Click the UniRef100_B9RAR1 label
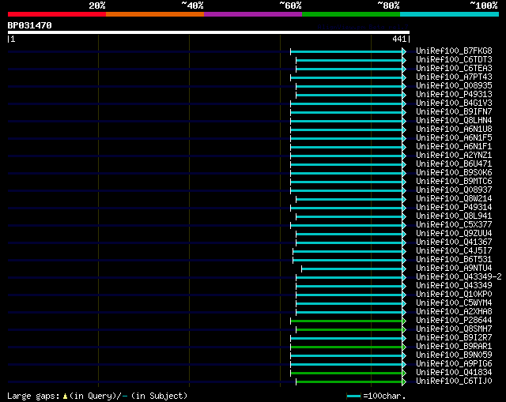The image size is (506, 402). (x=454, y=347)
